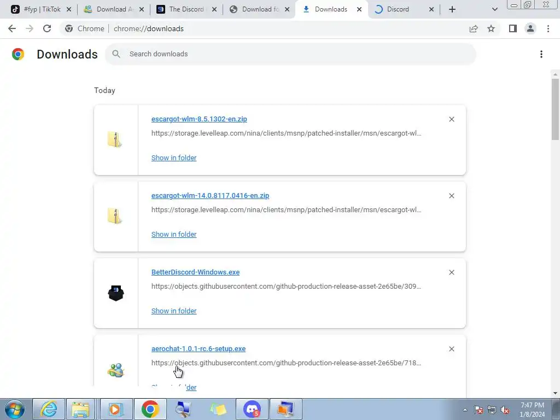Close the #fyp | TikTok tab
560x420 pixels.
69,9
